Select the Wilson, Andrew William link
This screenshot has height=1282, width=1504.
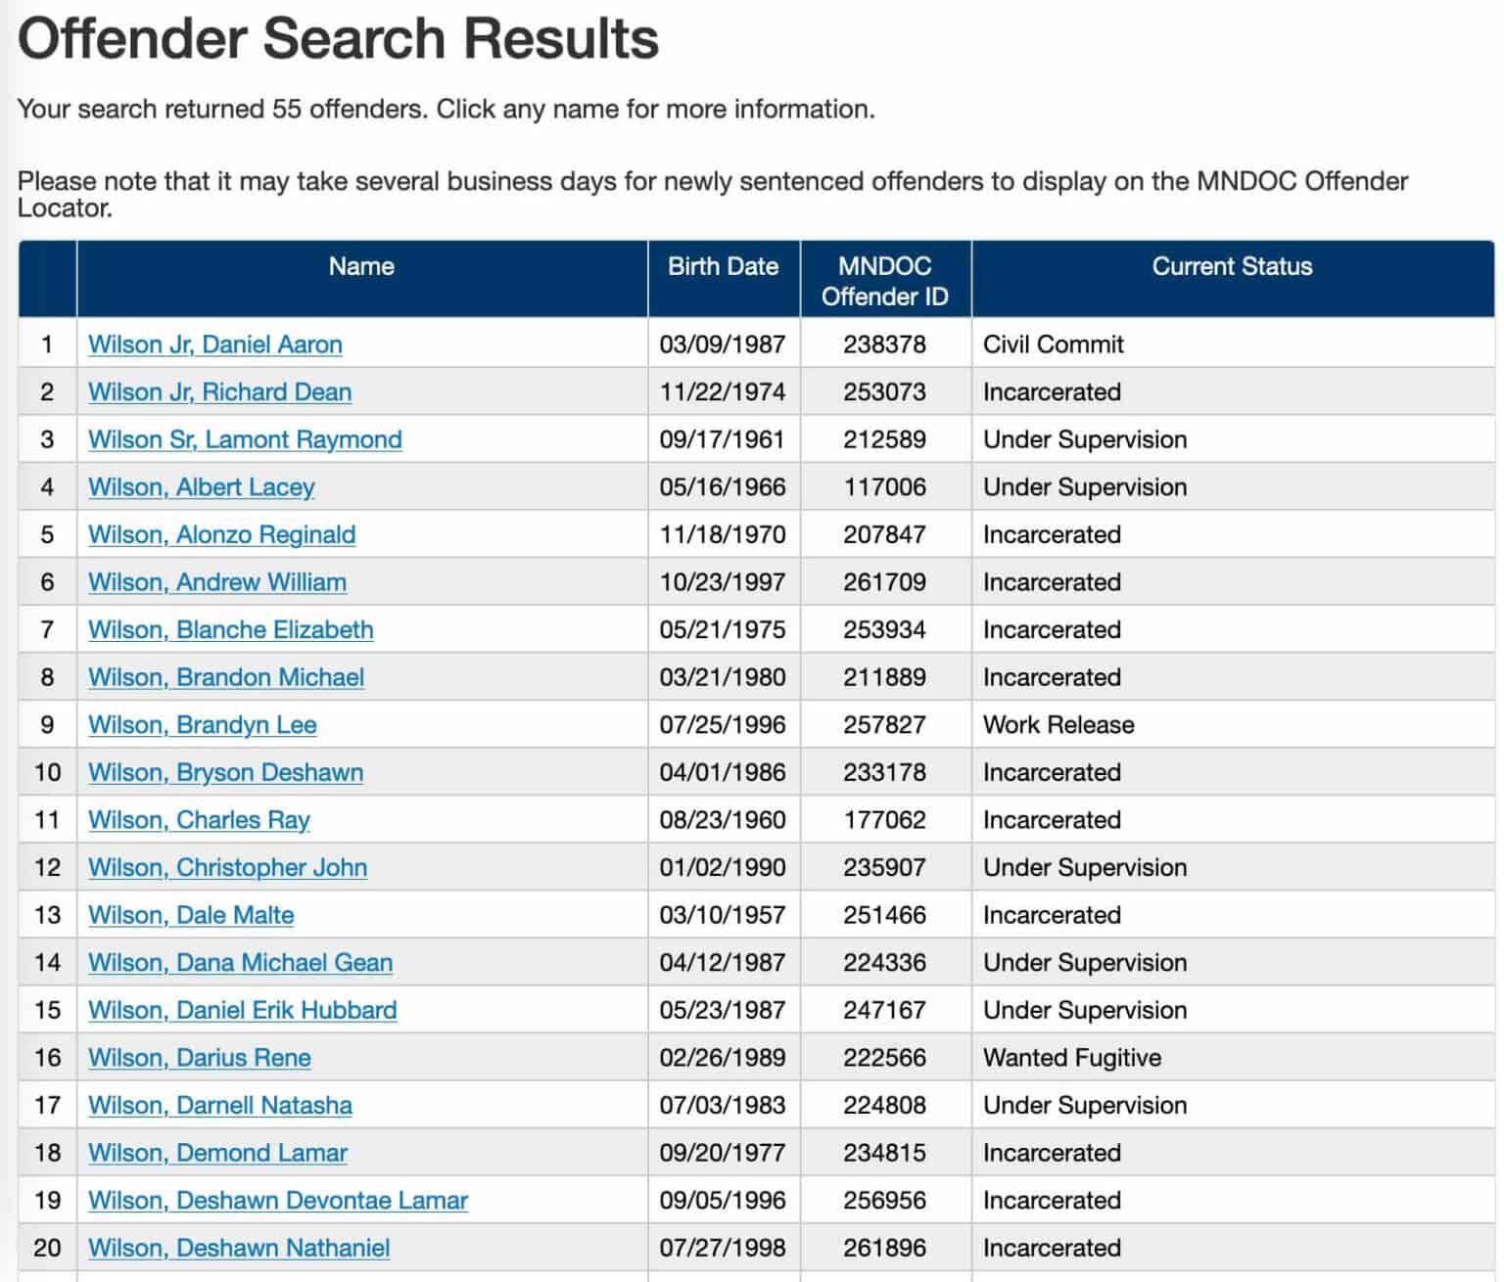[x=216, y=581]
